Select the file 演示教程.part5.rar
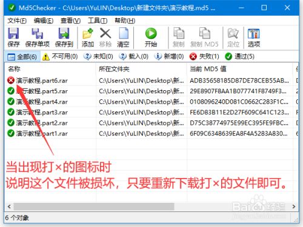 [x=42, y=91]
